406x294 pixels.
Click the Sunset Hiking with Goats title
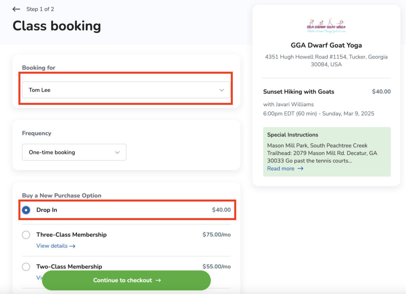[299, 91]
